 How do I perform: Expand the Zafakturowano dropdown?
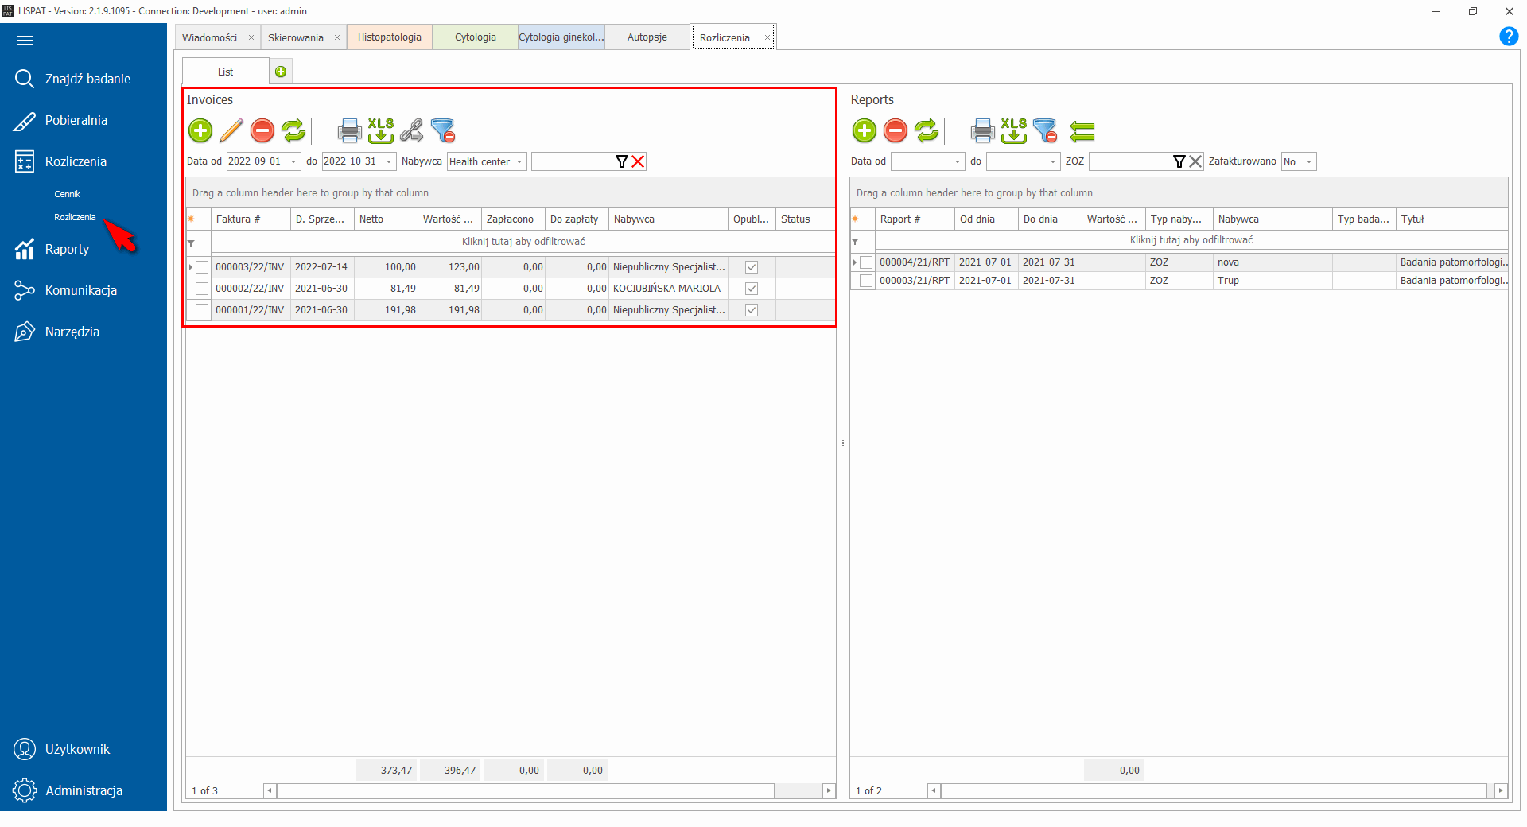(1308, 161)
